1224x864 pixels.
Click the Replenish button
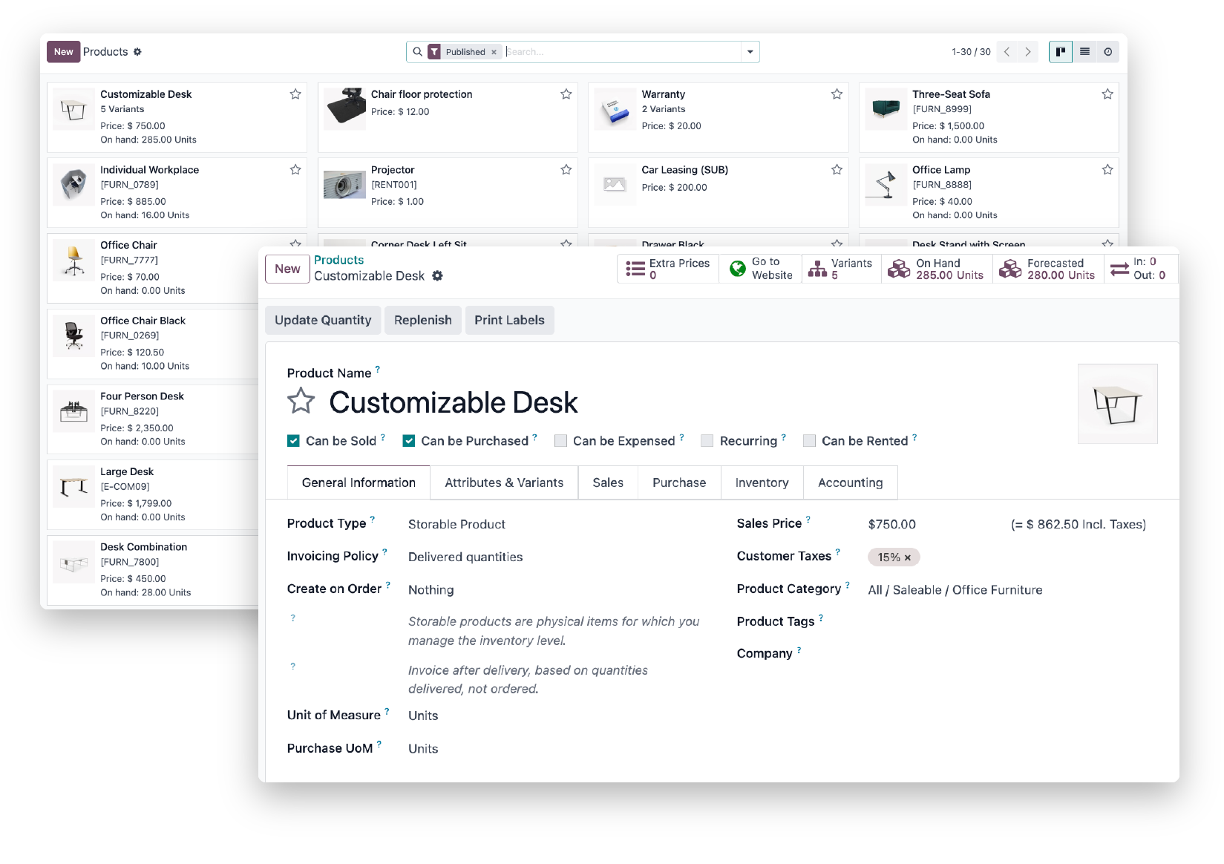422,320
